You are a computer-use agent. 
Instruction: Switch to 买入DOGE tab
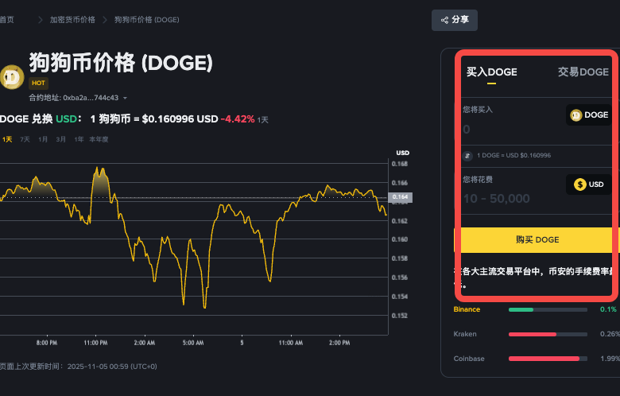pos(491,72)
